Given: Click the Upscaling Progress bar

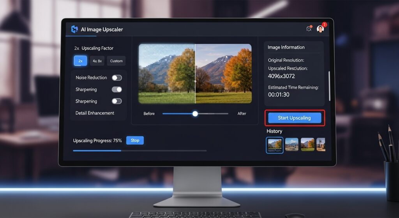Looking at the screenshot, I should [140, 151].
